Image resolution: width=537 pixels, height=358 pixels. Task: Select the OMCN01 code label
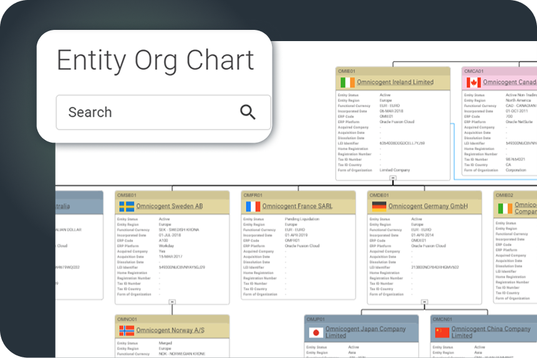click(442, 319)
